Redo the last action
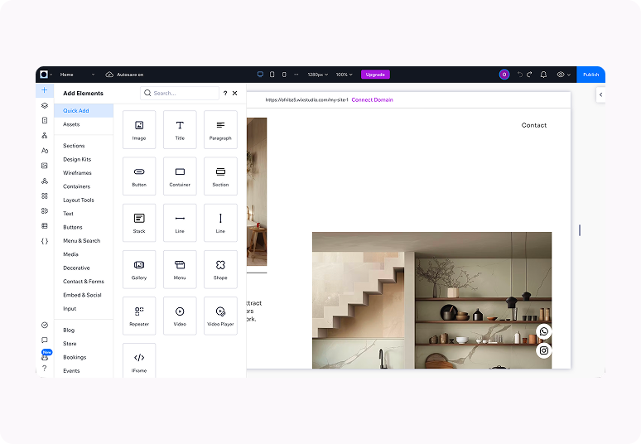The width and height of the screenshot is (641, 444). point(529,75)
